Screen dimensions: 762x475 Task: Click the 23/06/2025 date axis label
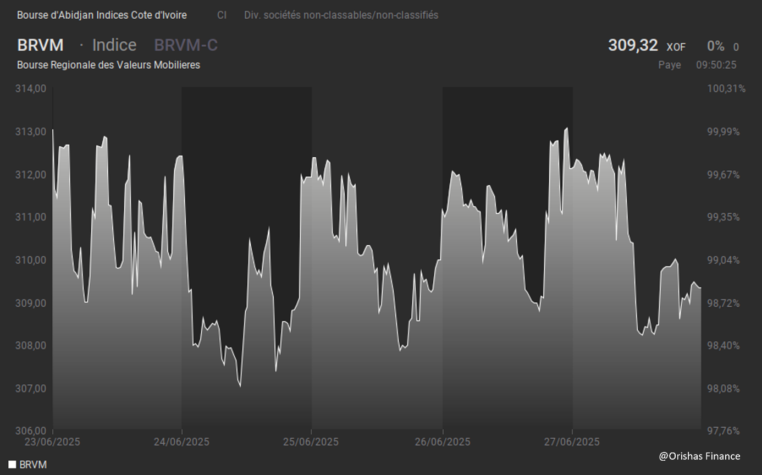pos(52,442)
